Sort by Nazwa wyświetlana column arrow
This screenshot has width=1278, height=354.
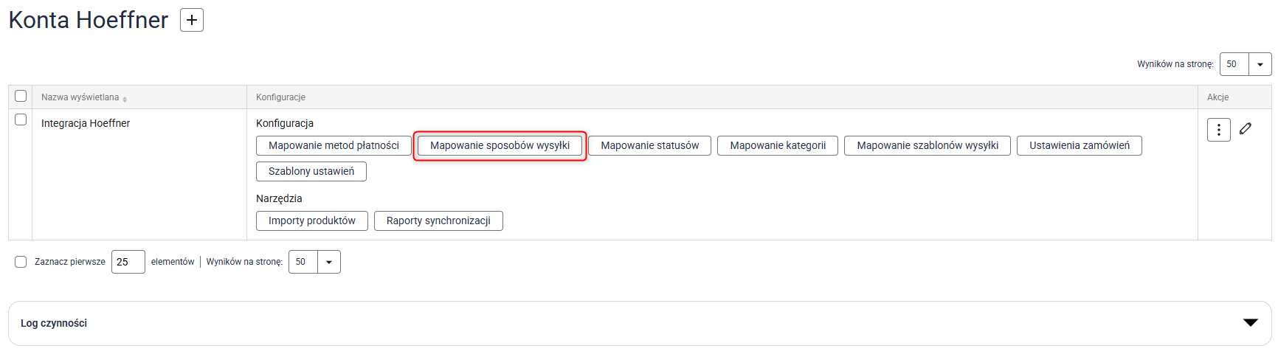125,99
